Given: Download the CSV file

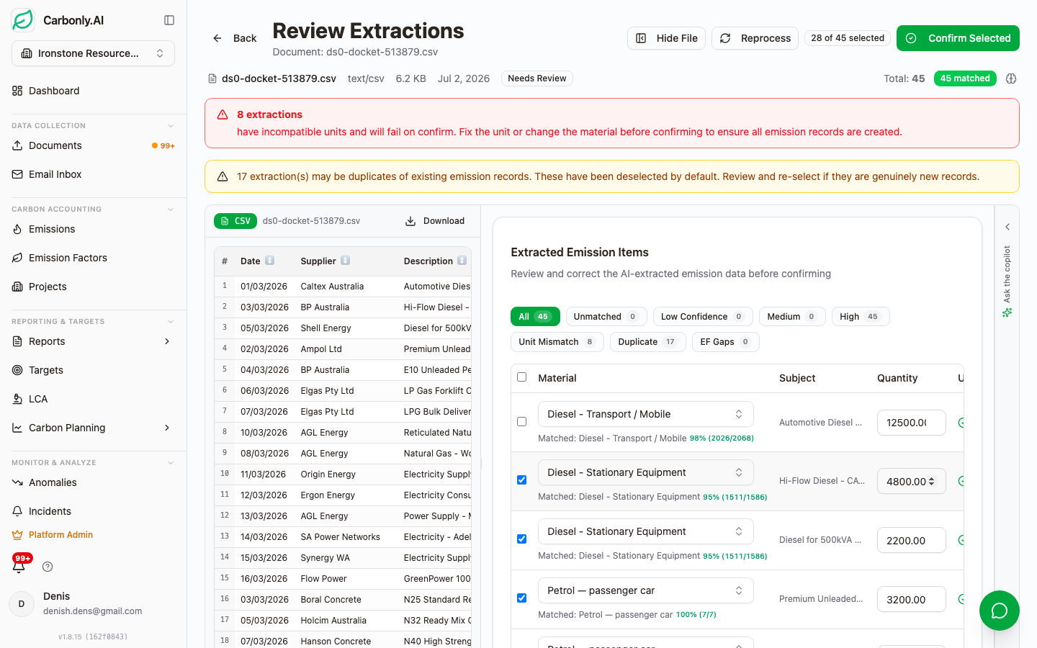Looking at the screenshot, I should click(435, 221).
